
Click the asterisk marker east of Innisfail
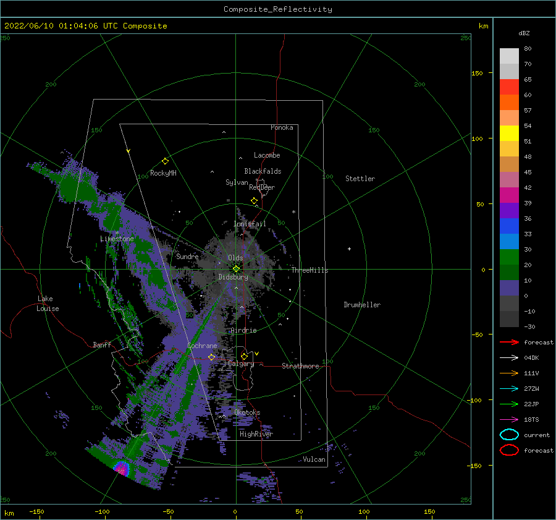293,212
